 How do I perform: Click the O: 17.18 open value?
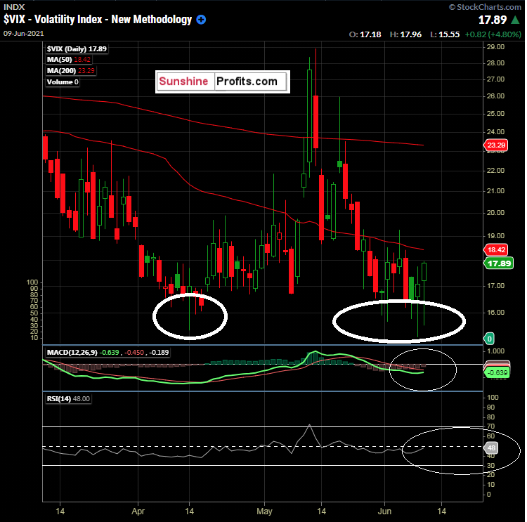click(x=365, y=34)
